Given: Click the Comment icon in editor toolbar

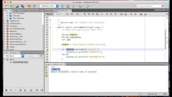Looking at the screenshot, I should [x=141, y=14].
